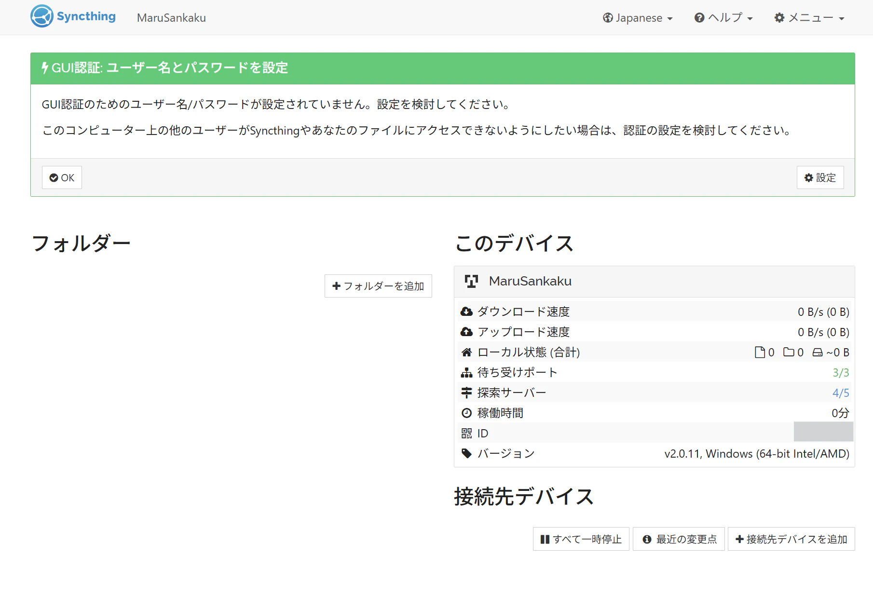Click the フォルダー section heading

click(81, 243)
